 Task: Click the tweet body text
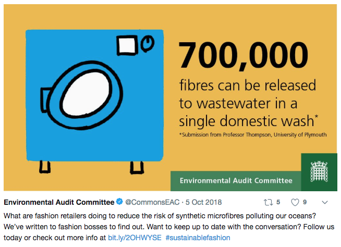[169, 227]
